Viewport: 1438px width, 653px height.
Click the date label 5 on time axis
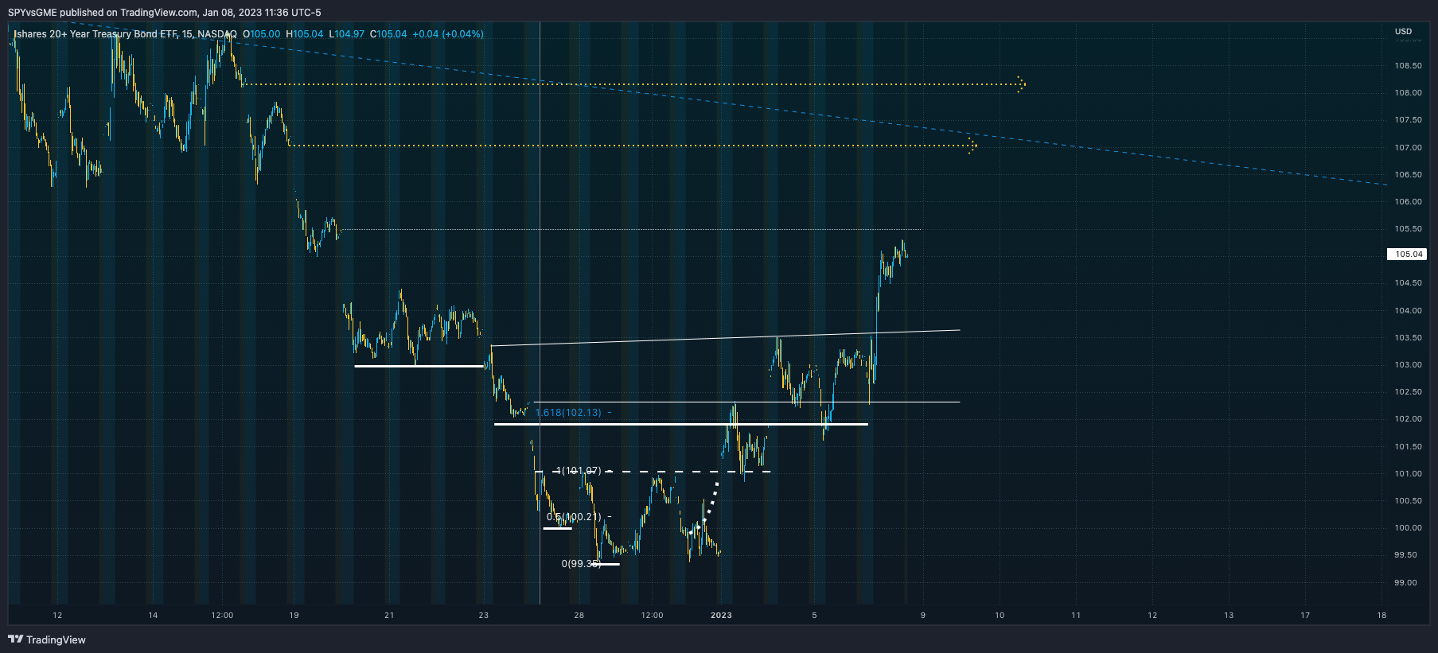pyautogui.click(x=814, y=616)
